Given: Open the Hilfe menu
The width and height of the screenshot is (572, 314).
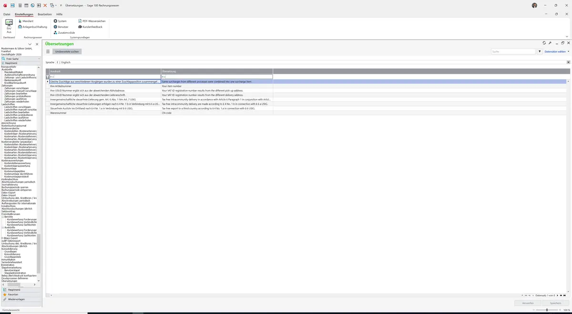Looking at the screenshot, I should [60, 14].
